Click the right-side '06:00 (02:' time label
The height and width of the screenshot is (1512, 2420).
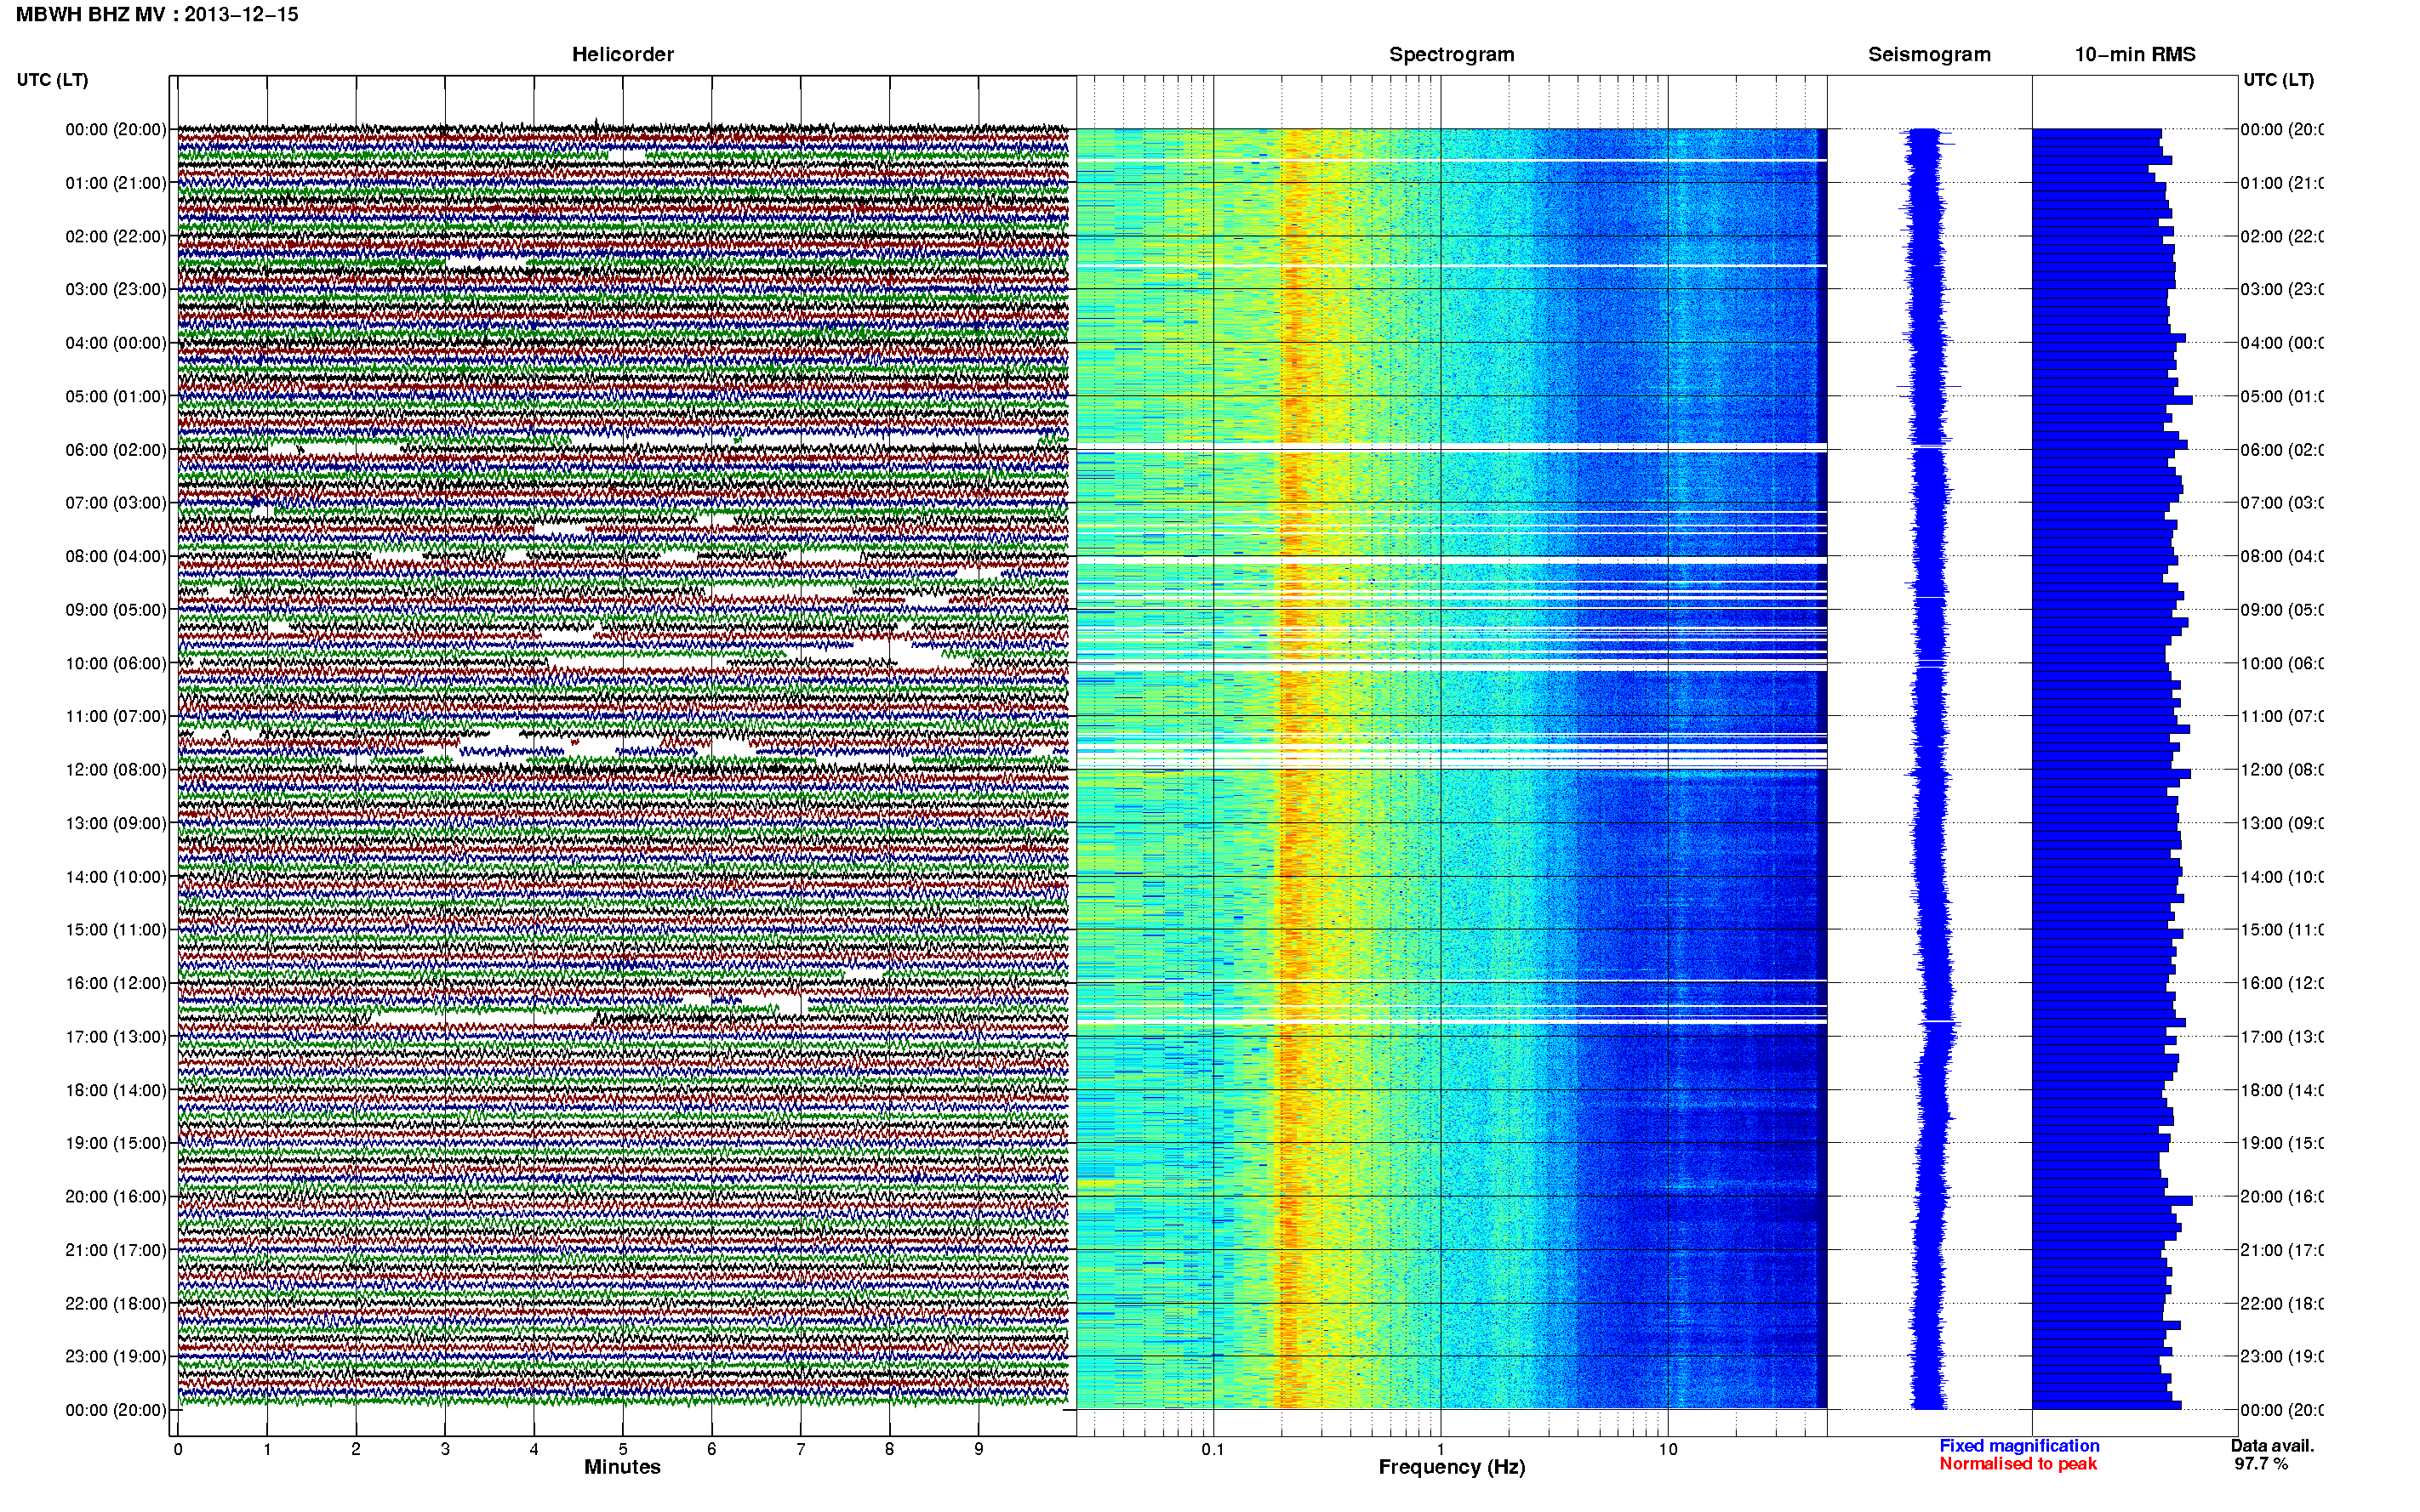pos(2282,450)
